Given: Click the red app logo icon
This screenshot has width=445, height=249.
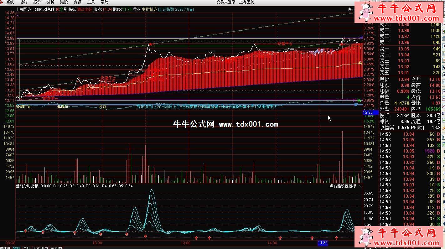Looking at the screenshot, I should pos(2,2).
